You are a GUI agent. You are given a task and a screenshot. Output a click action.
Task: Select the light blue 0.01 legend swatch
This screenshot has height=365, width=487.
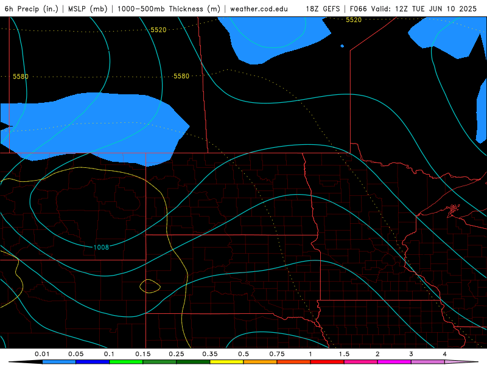(x=59, y=362)
